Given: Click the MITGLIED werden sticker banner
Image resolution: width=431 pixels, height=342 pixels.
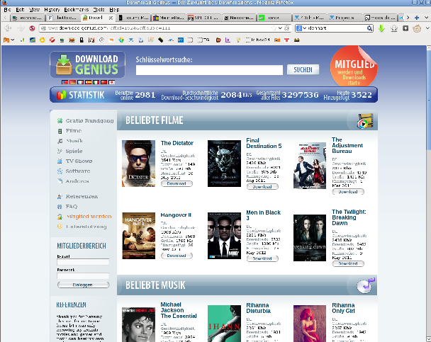Looking at the screenshot, I should click(x=354, y=67).
